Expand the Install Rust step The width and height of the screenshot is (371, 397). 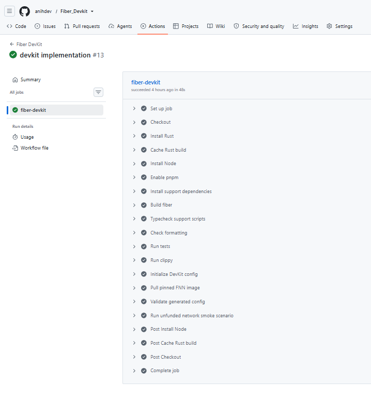tap(134, 136)
